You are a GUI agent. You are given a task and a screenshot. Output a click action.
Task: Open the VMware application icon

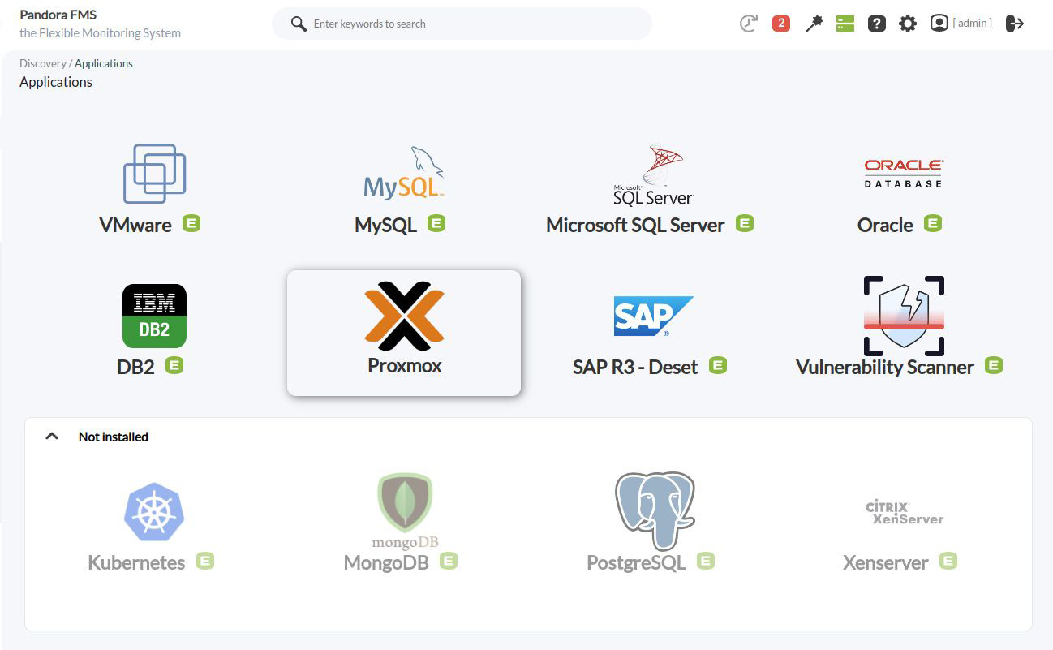click(154, 174)
